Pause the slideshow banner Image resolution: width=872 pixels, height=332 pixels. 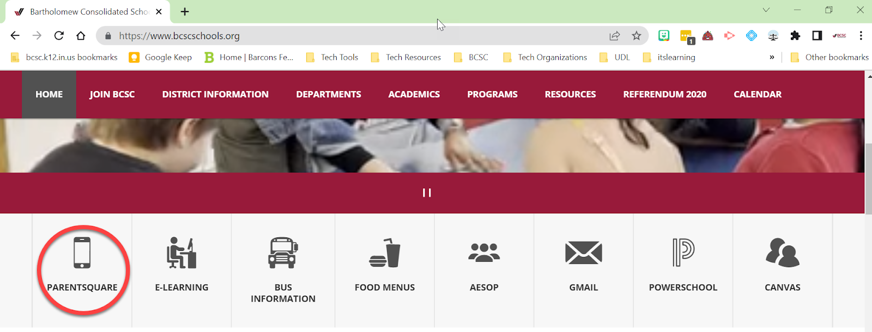[x=427, y=193]
